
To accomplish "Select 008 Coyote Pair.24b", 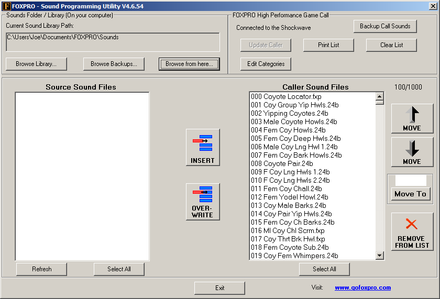I will pos(313,163).
